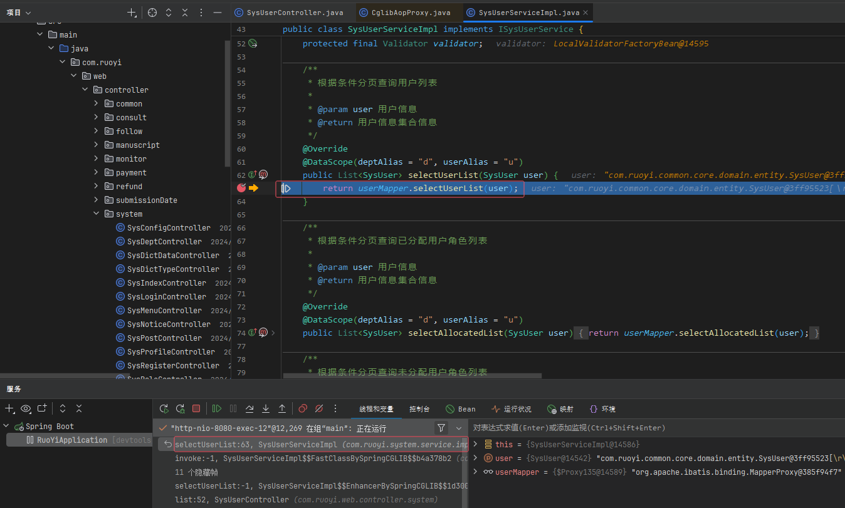Viewport: 845px width, 508px height.
Task: Click the evaluate expression input field
Action: point(658,428)
